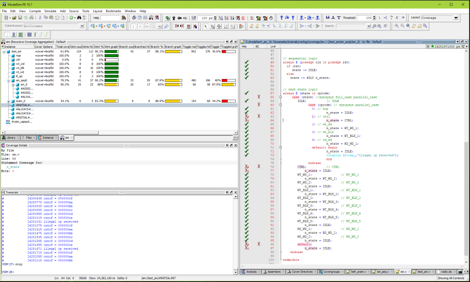Viewport: 470px width, 282px height.
Task: Toggle the input signals filter button
Action: (133, 27)
